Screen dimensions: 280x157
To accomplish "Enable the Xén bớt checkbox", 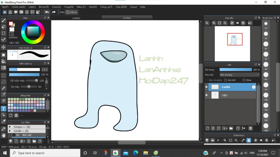I will tap(226, 80).
